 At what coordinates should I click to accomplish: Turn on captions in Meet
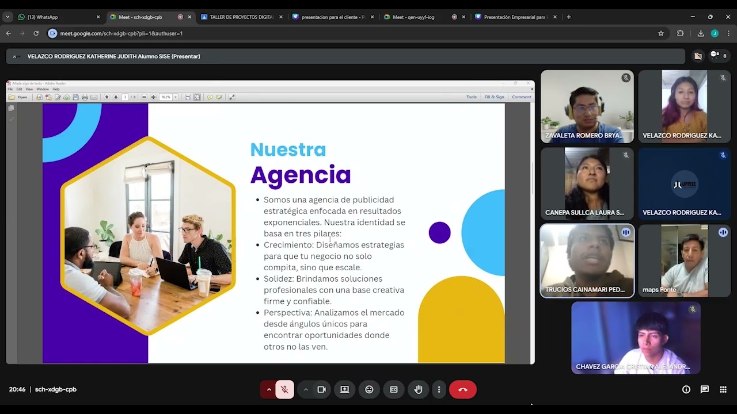(394, 389)
